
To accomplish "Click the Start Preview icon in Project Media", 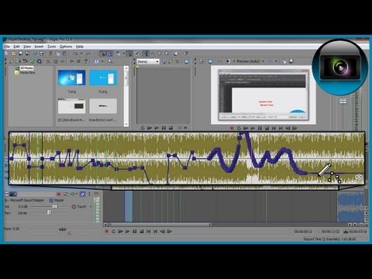I will 72,61.
